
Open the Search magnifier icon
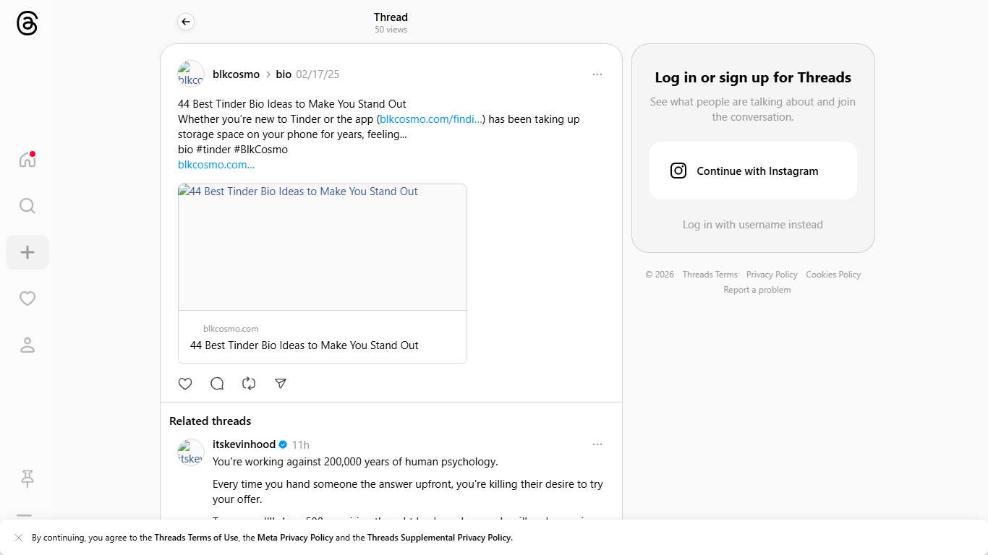[27, 206]
